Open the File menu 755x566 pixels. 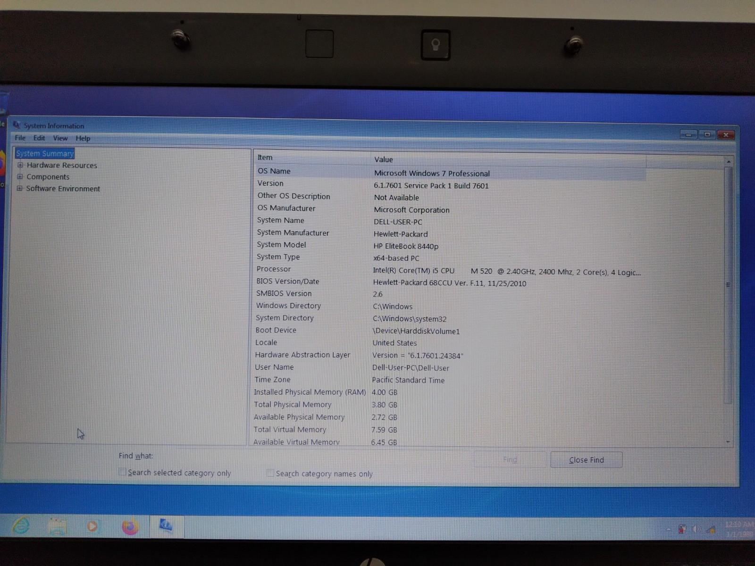click(x=20, y=138)
